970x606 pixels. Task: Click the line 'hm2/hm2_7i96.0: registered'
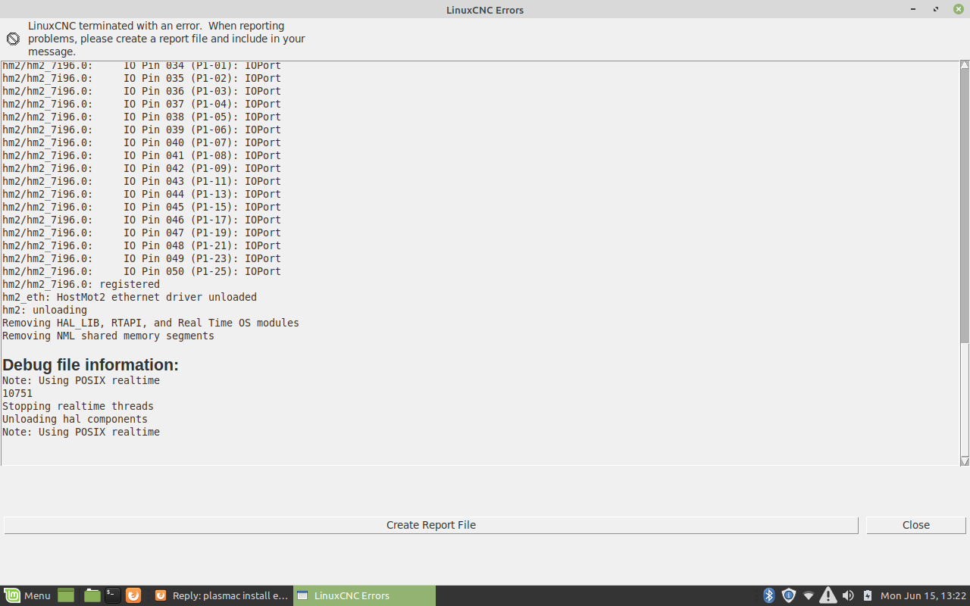pos(81,284)
